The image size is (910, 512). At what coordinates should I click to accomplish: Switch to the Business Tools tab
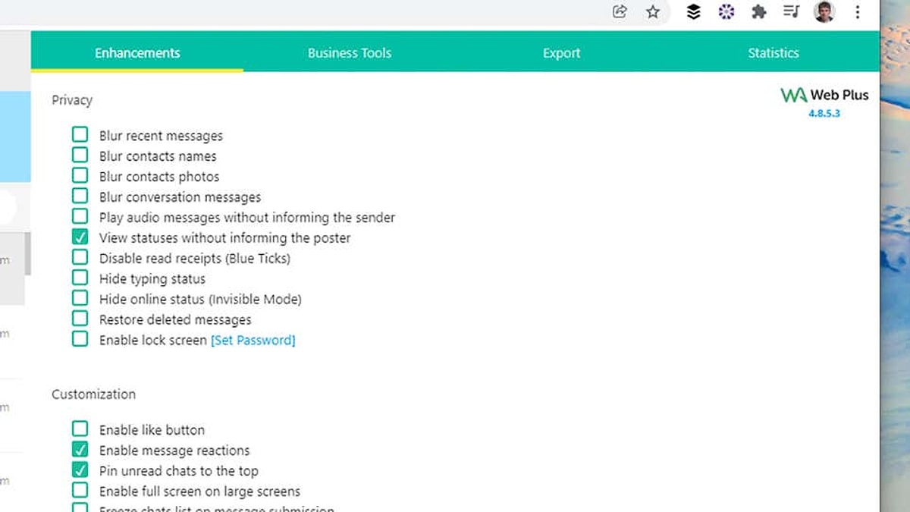point(349,53)
